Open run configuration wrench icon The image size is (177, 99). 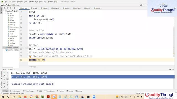tap(4, 76)
